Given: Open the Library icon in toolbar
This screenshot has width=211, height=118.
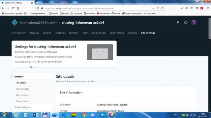Looking at the screenshot, I should click(187, 8).
